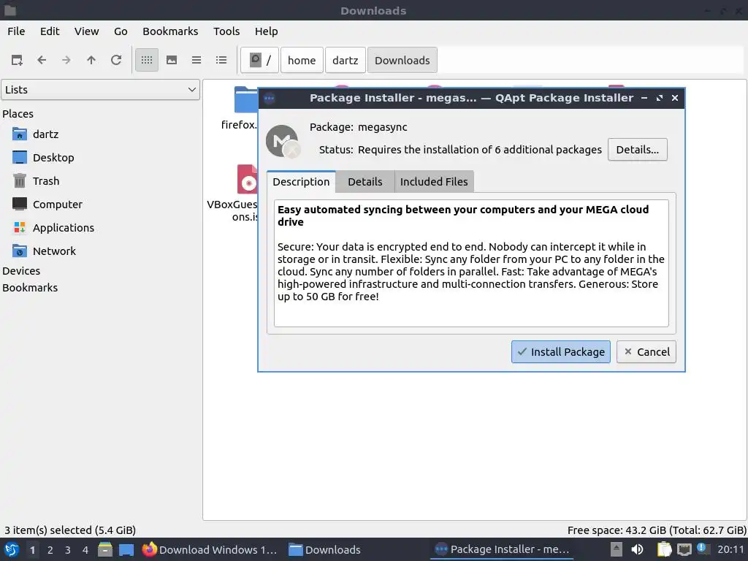The image size is (748, 561).
Task: Switch to workspace 3
Action: [68, 550]
